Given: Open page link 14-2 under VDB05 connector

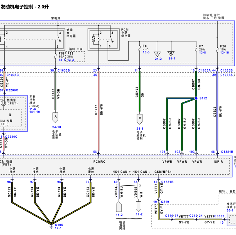Looking at the screenshot, I should [139, 214].
